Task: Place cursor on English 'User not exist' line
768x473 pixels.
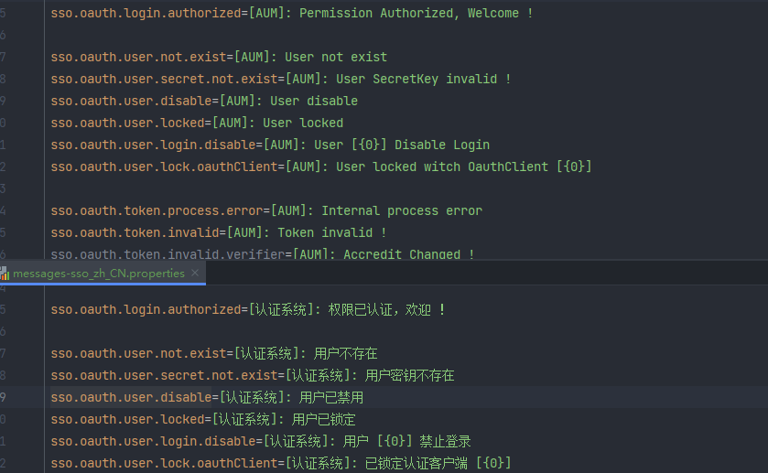Action: [219, 57]
